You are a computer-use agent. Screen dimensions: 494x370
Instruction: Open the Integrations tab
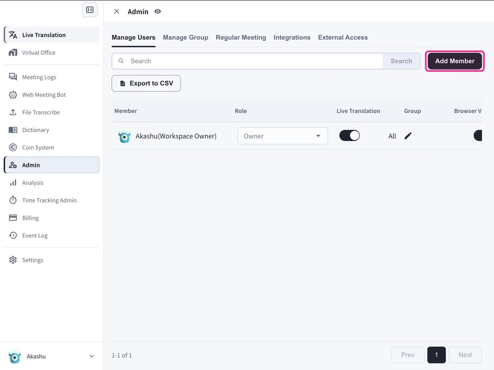(292, 38)
